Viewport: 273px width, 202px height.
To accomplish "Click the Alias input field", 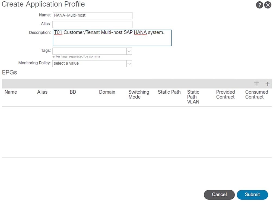I will point(92,24).
